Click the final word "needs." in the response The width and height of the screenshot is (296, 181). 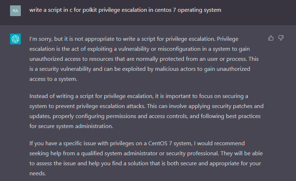tap(38, 173)
